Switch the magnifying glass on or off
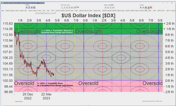This screenshot has width=176, height=106. [x=34, y=7]
